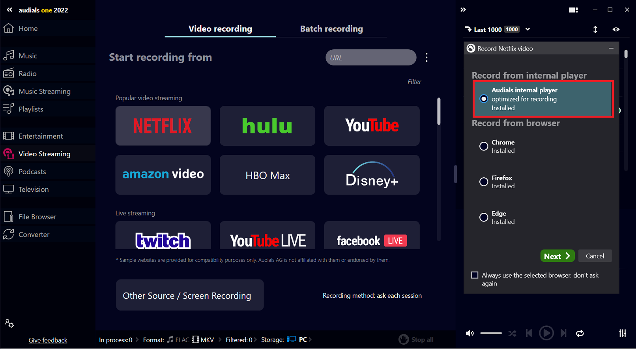
Task: Toggle the eye view icon
Action: click(616, 29)
